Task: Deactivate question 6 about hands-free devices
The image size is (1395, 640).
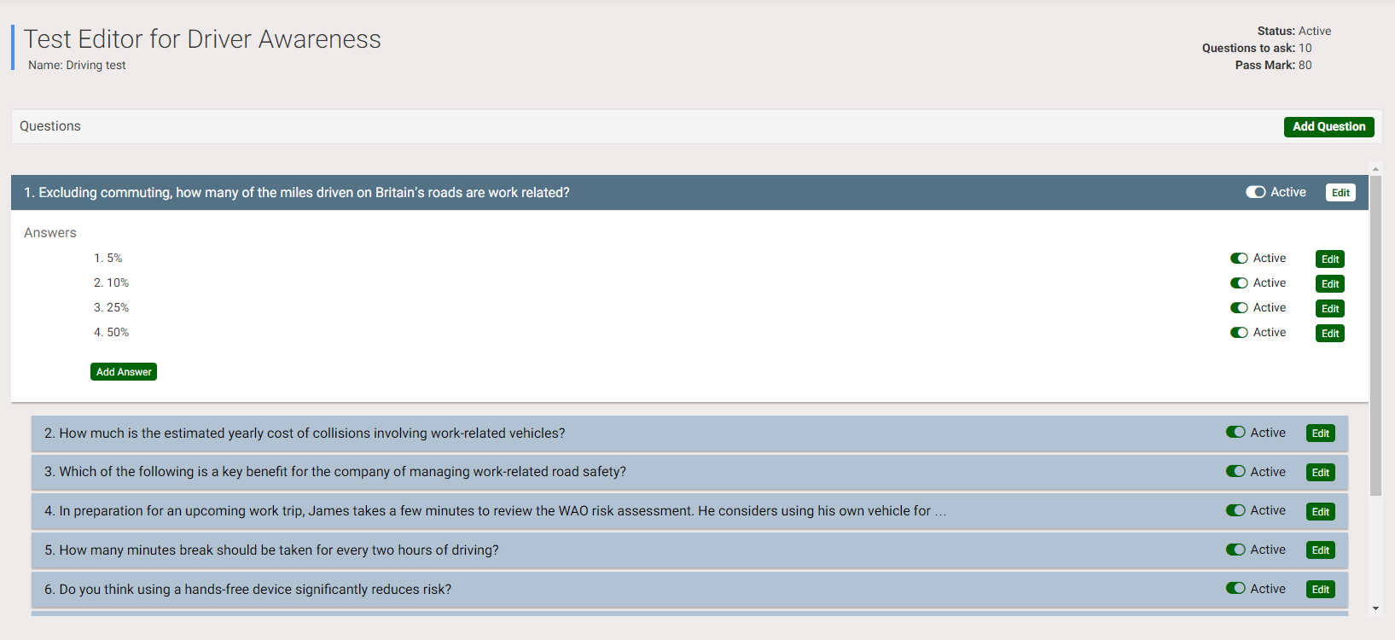Action: (1235, 588)
